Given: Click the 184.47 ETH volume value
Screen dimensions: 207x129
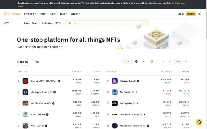Looking at the screenshot, I should [184, 91].
